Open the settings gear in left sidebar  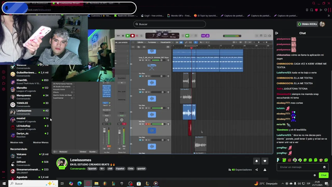pos(4,89)
